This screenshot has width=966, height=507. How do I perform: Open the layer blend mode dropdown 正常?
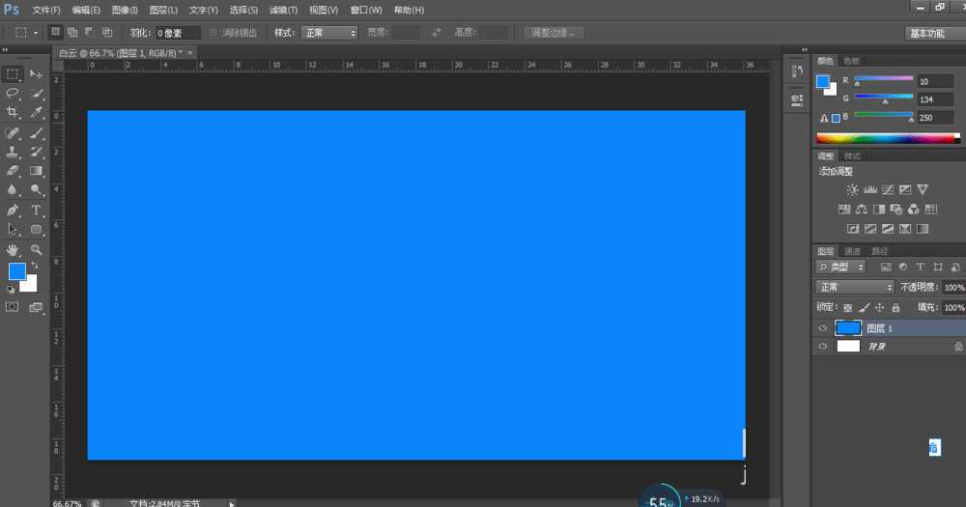[x=855, y=287]
